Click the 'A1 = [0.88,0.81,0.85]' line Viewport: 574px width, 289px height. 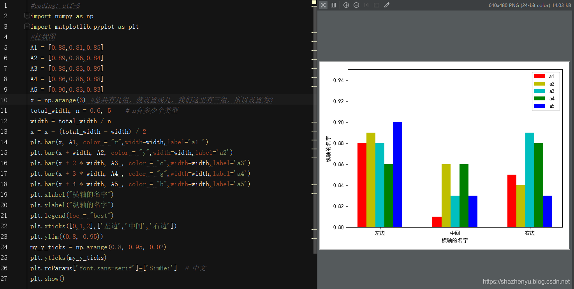67,47
